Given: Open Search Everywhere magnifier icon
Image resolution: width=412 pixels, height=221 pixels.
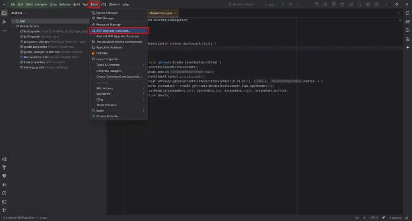Looking at the screenshot, I should coord(359,4).
